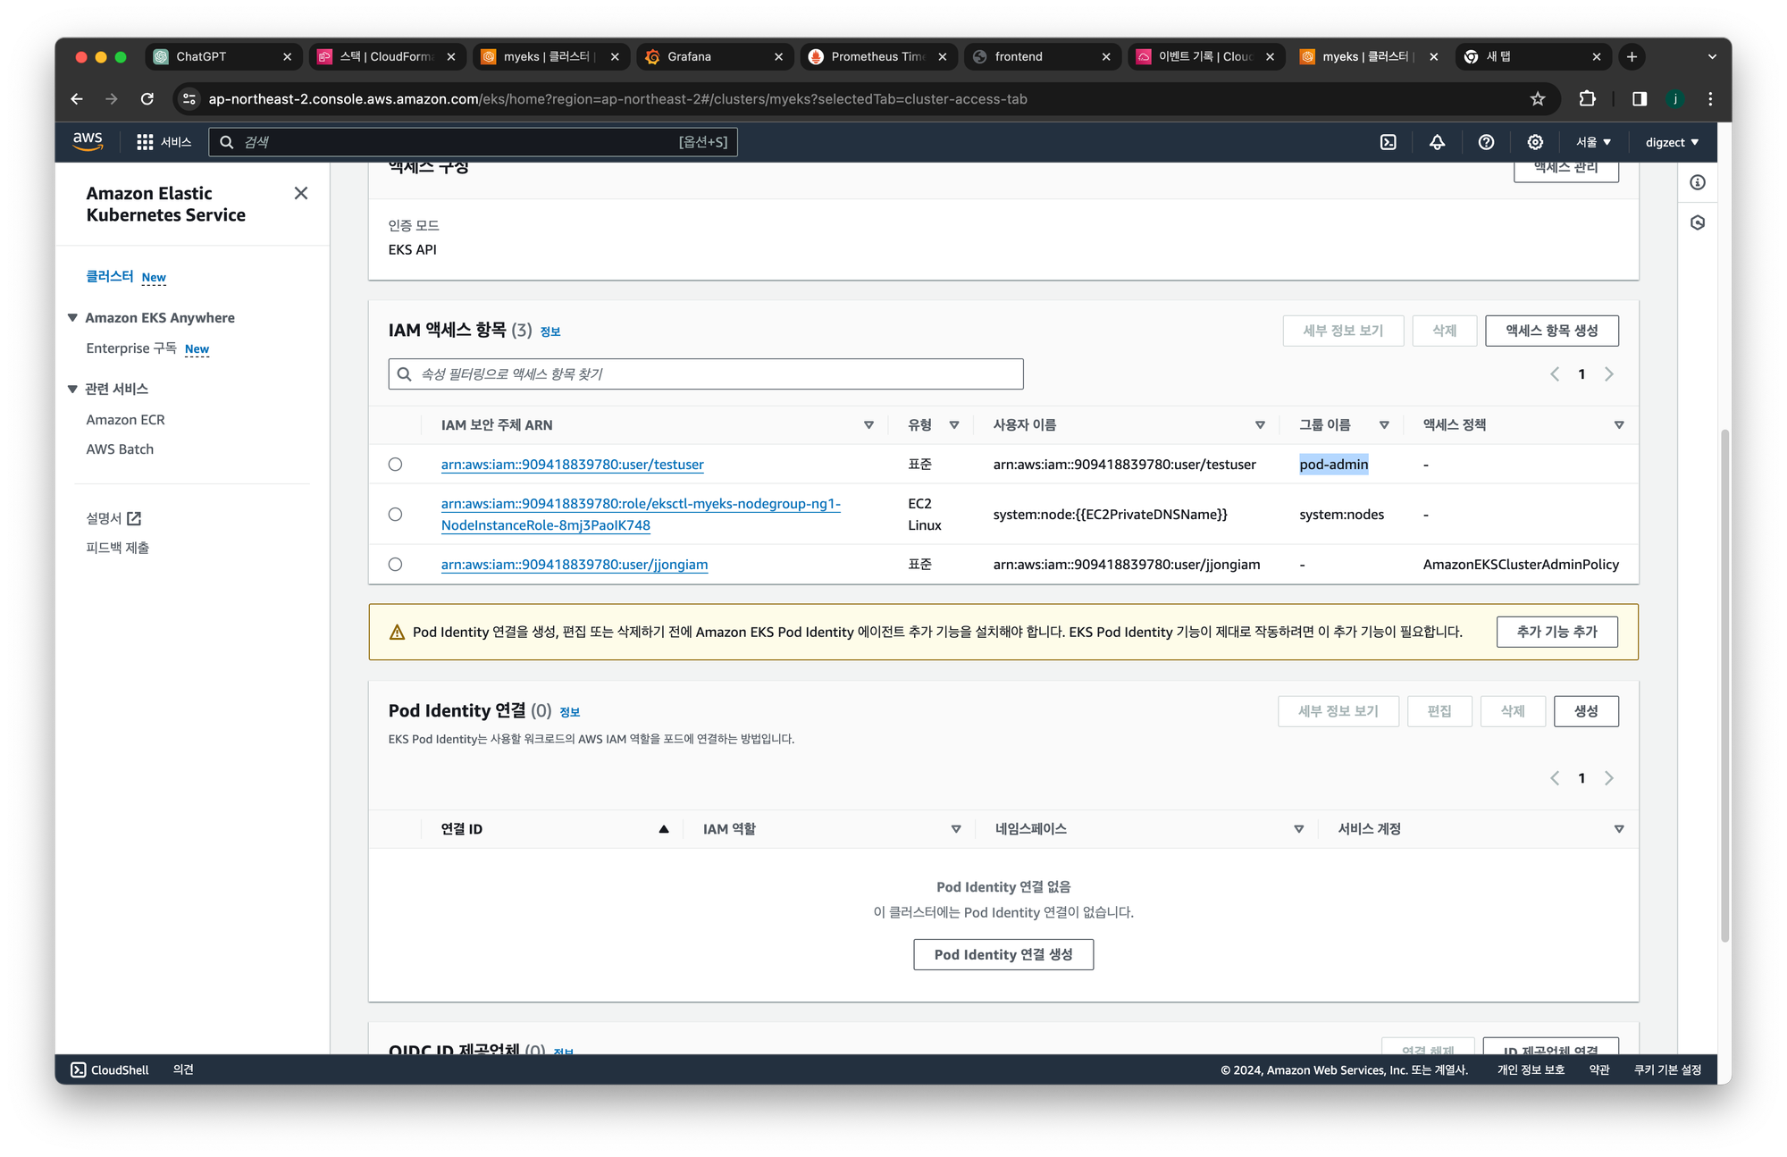
Task: Open 쿠키 기본 설정 in footer
Action: (1667, 1069)
